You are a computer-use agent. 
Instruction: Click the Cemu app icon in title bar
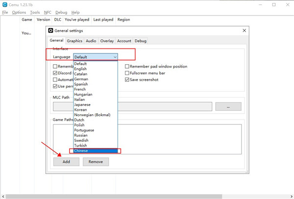click(x=5, y=5)
